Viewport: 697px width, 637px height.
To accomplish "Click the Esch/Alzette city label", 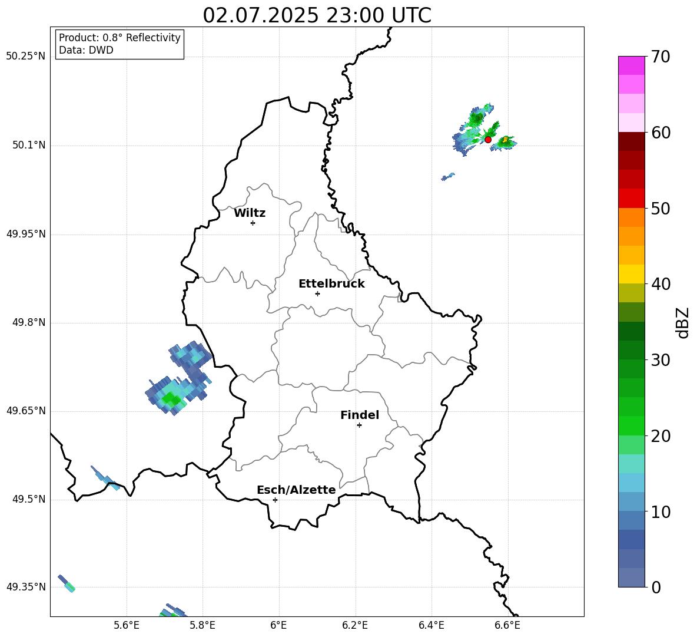I will (296, 490).
